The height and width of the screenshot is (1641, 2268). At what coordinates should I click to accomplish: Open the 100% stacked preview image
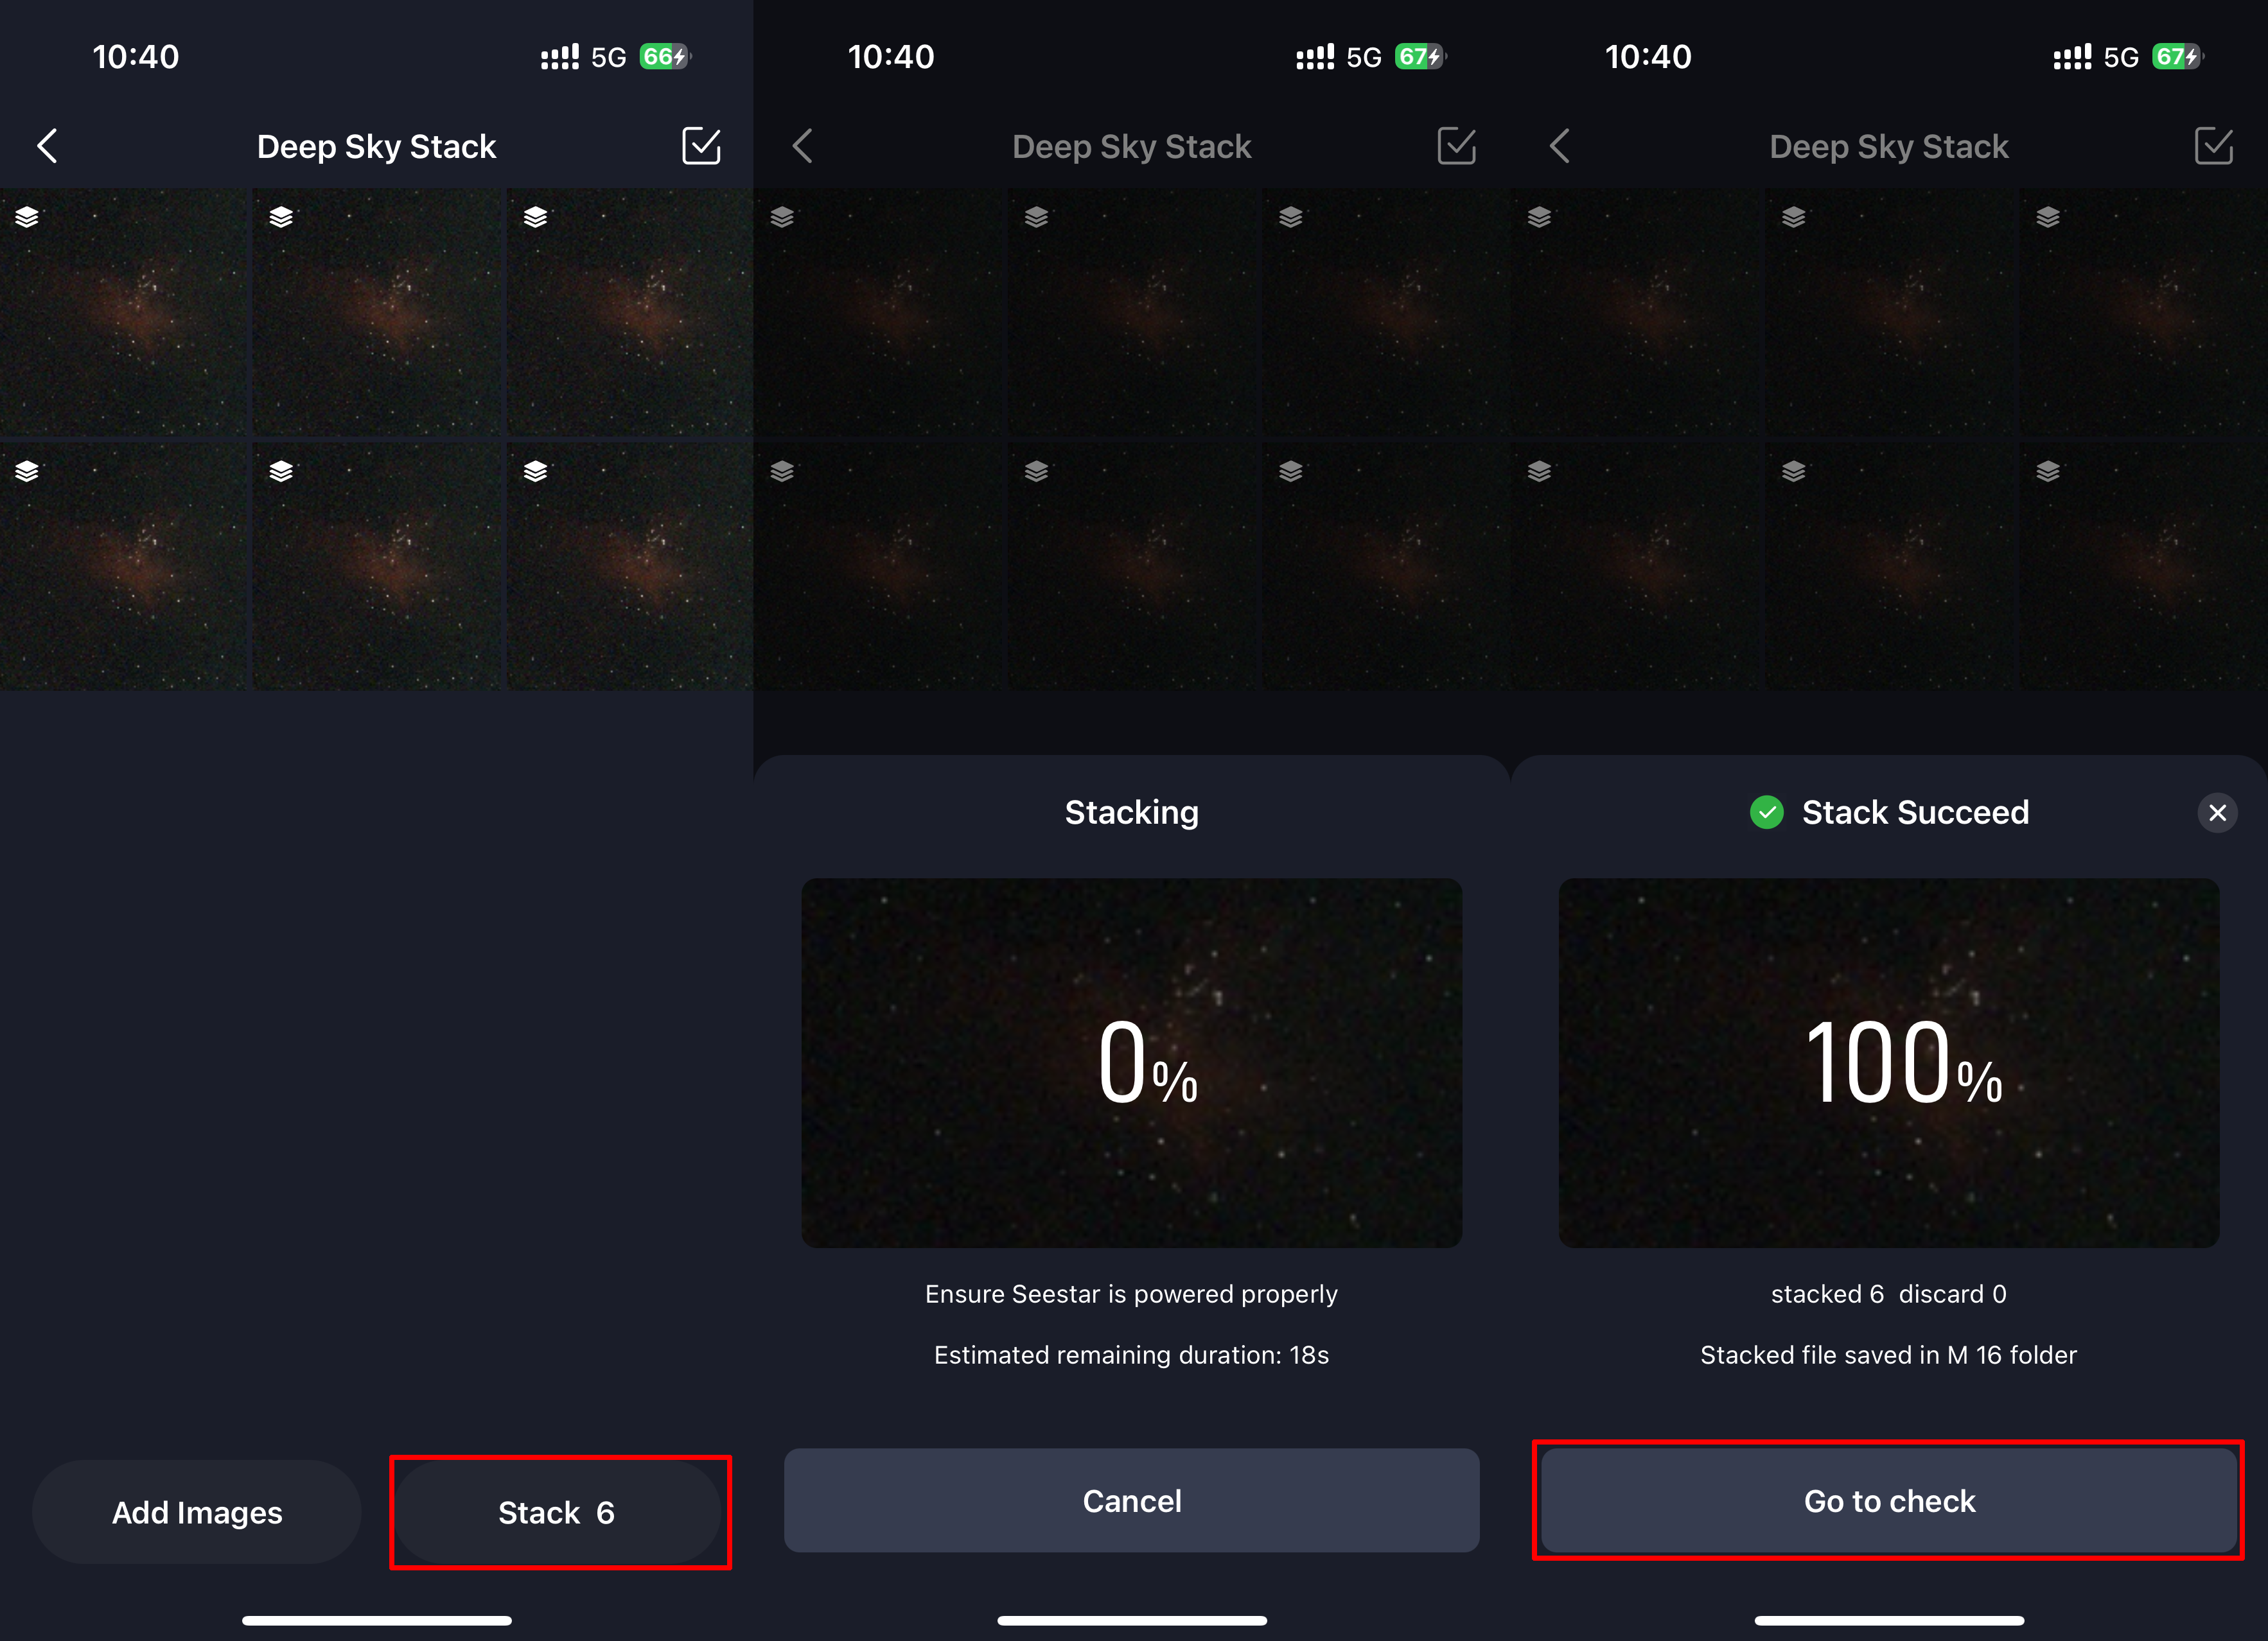pyautogui.click(x=1888, y=1063)
